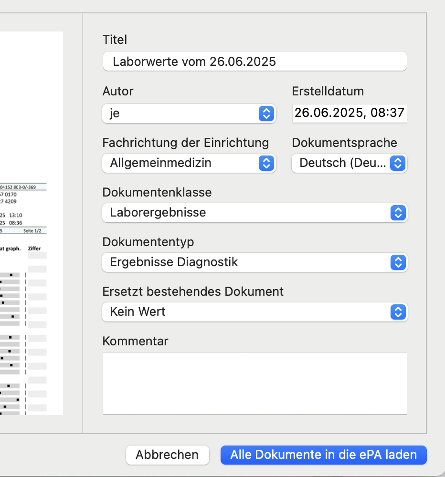Click the blue arrows beside Allgemeinmedizin

tap(266, 163)
